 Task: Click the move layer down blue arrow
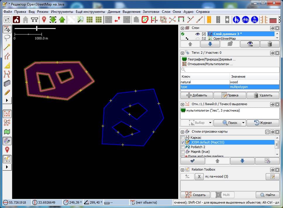pos(210,44)
